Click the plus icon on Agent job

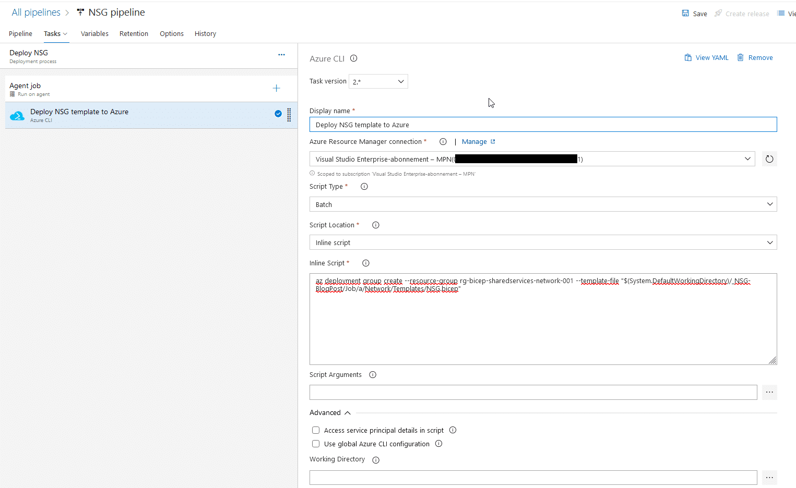pyautogui.click(x=277, y=88)
